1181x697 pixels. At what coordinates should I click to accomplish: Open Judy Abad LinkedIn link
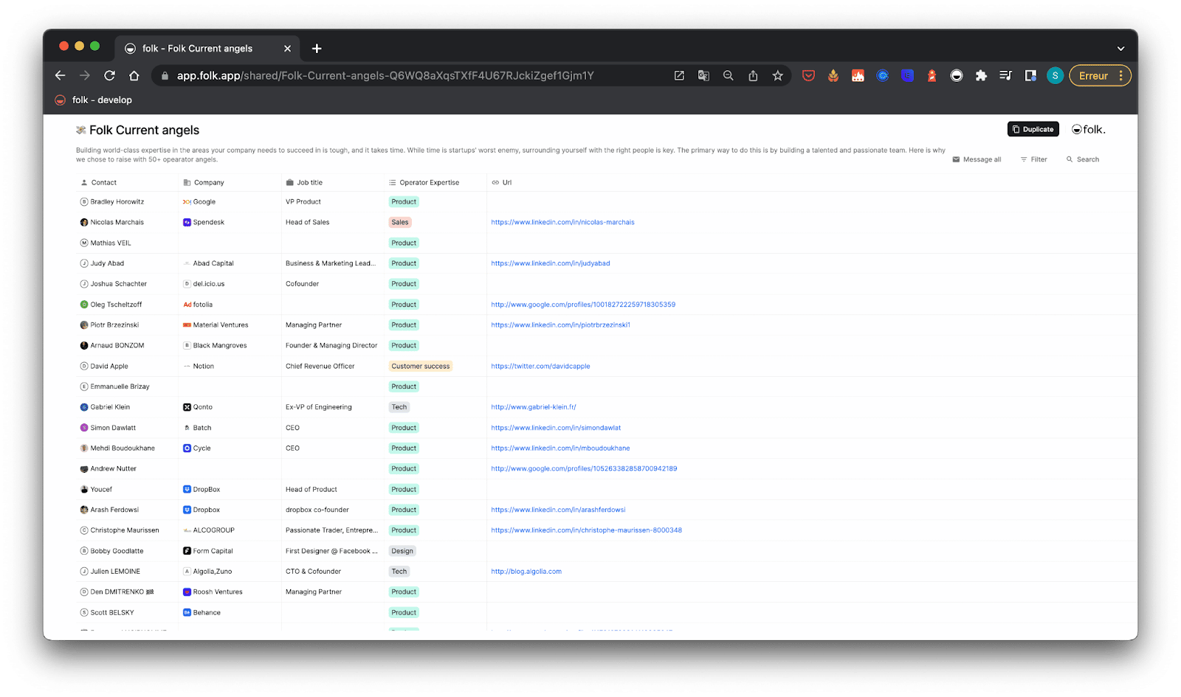551,263
